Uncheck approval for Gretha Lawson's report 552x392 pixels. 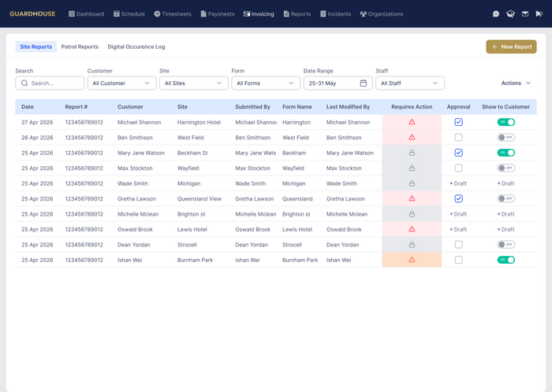[x=458, y=199]
